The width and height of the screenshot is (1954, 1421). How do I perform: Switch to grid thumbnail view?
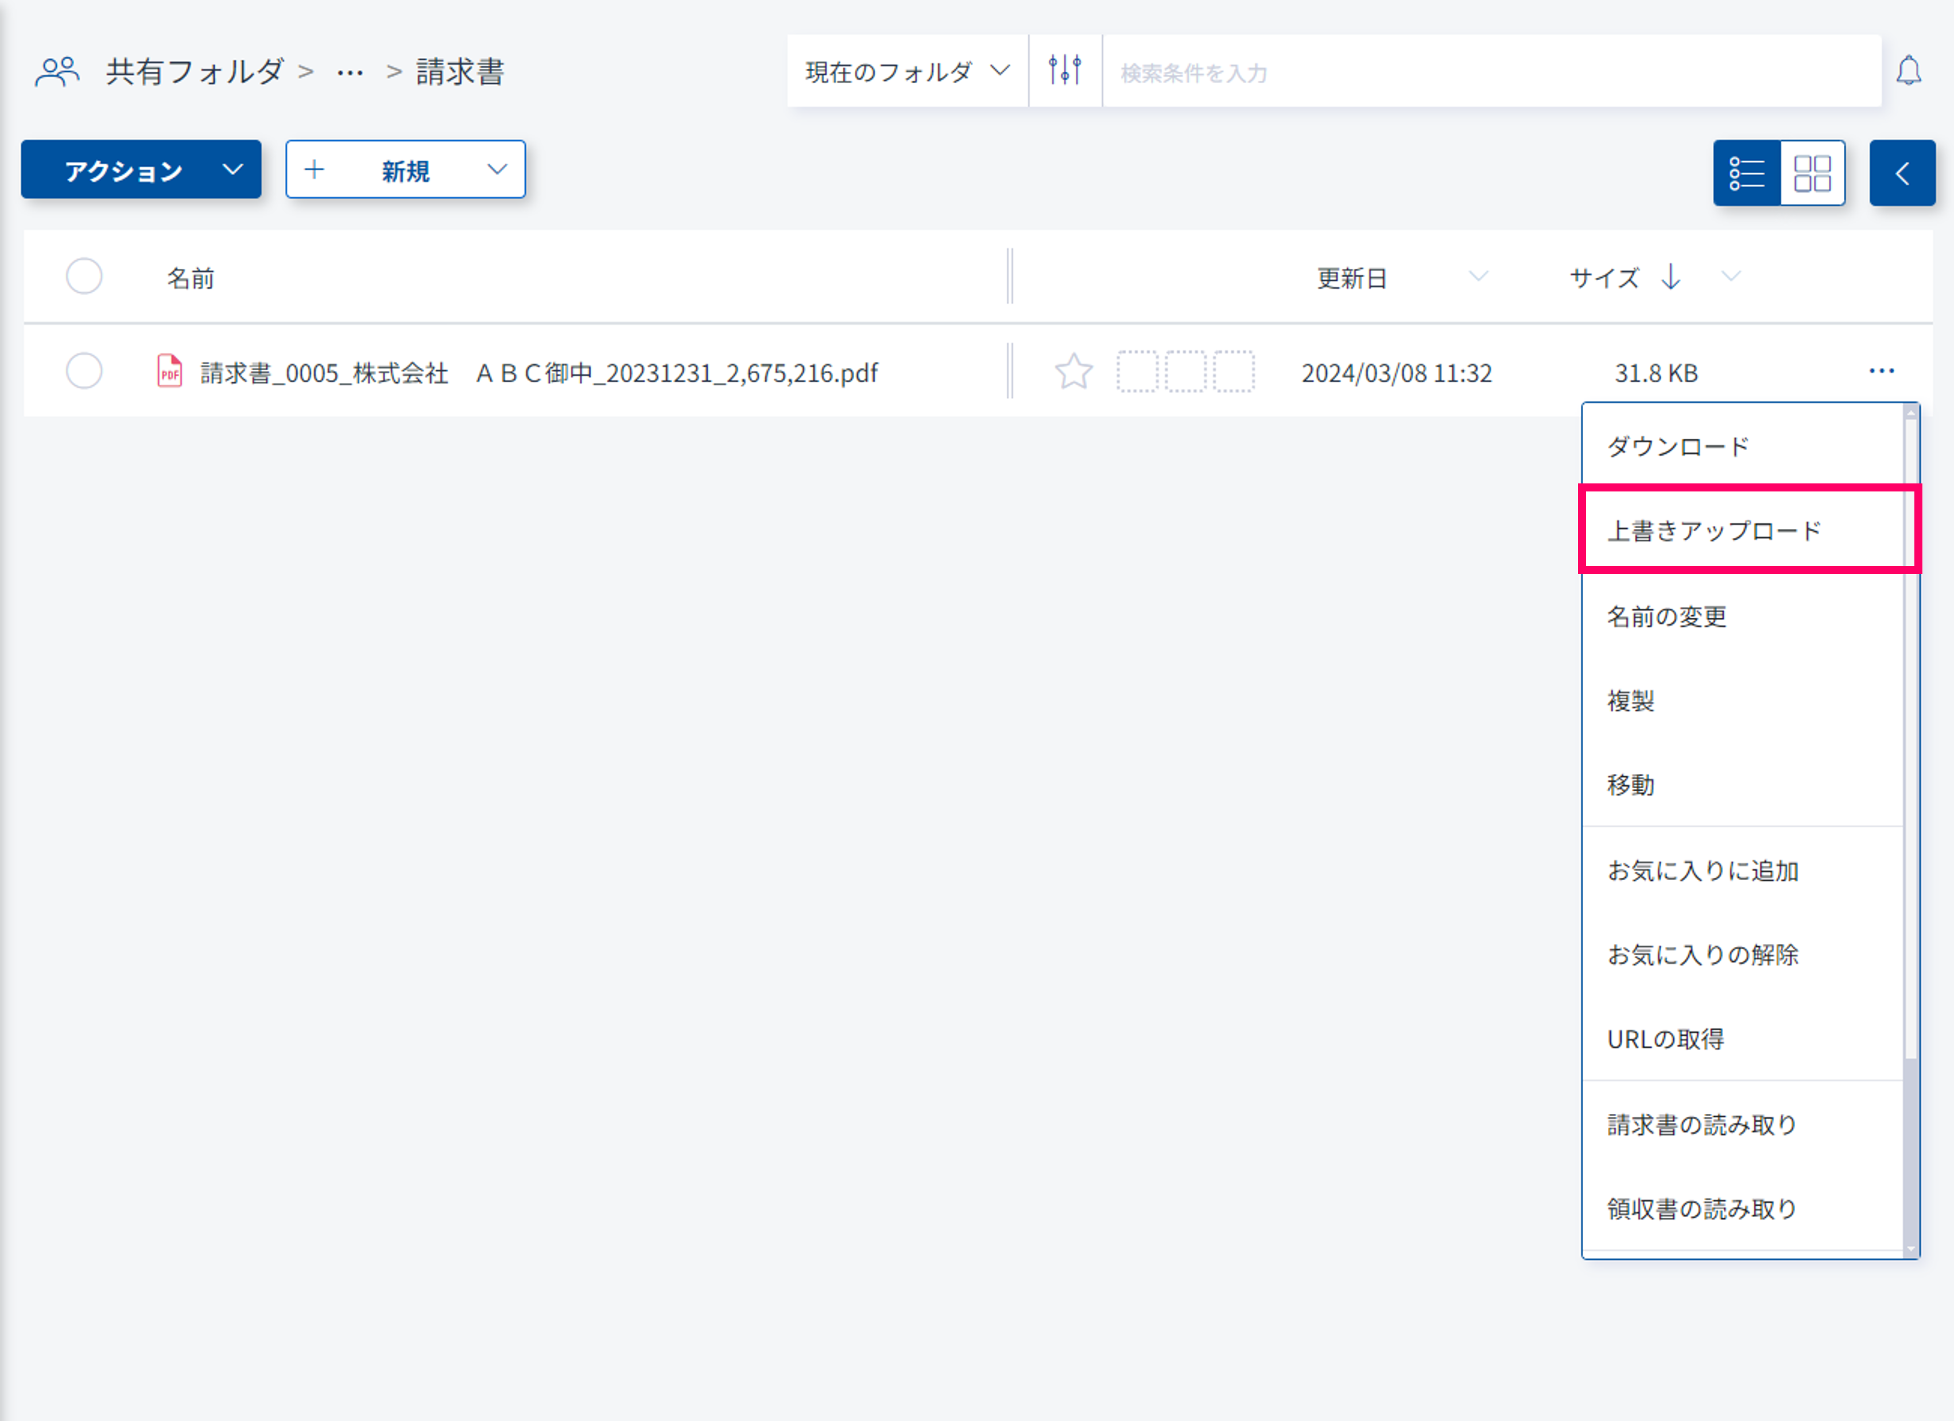pos(1812,172)
